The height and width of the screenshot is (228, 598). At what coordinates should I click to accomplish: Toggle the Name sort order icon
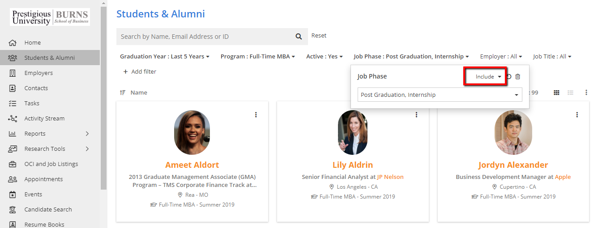click(123, 92)
